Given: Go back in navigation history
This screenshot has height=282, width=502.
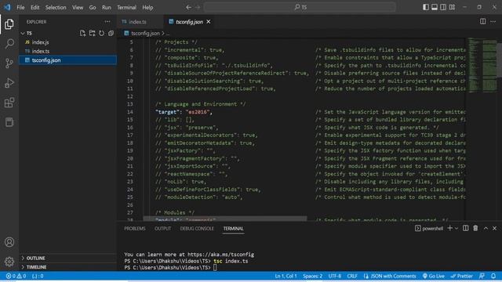Looking at the screenshot, I should [188, 7].
